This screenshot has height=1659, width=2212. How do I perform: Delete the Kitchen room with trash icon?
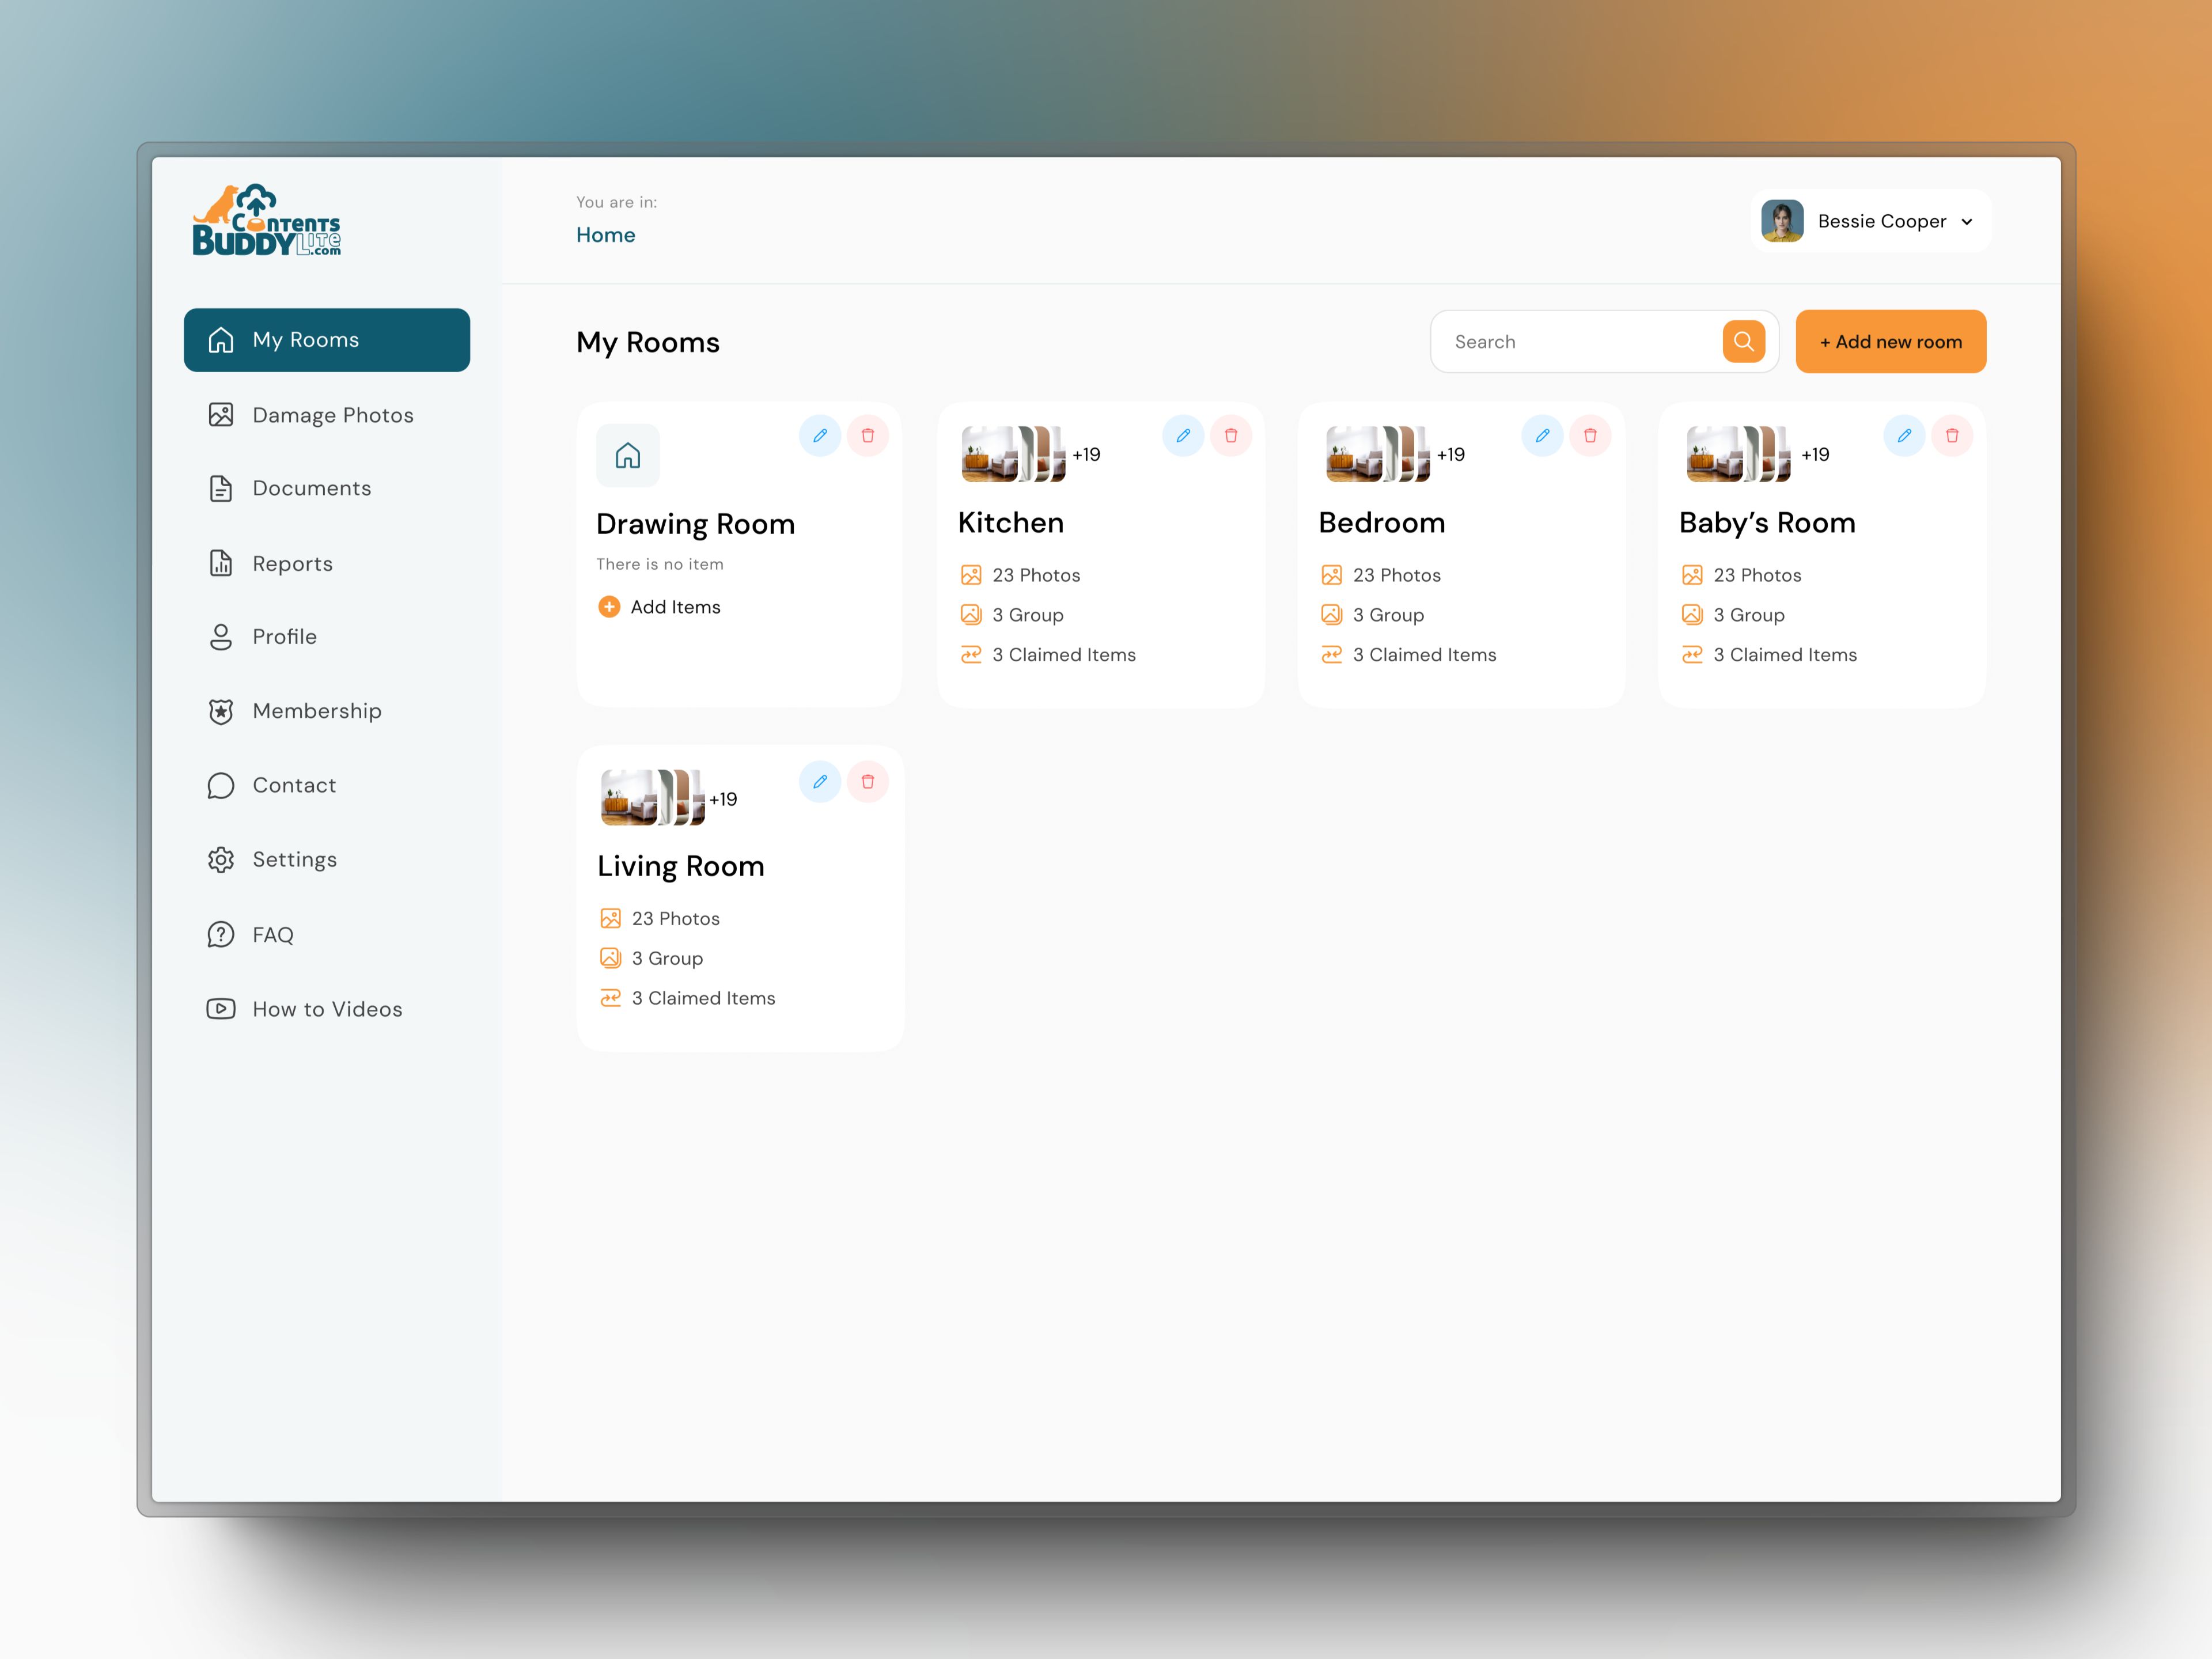[1231, 436]
